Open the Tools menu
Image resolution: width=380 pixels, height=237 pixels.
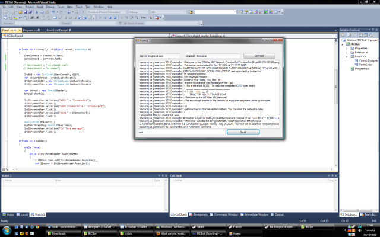79,7
